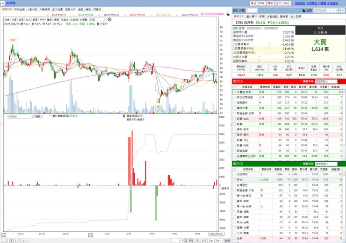Toggle select-all checkbox in buyer table header
Screen dimensions: 346x243
pyautogui.click(x=234, y=87)
